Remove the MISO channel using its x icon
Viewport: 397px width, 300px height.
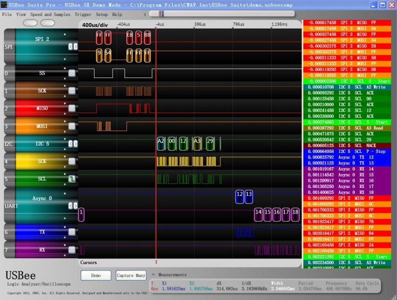tap(64, 102)
